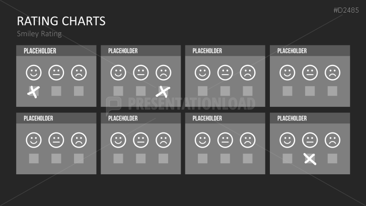366x206 pixels.
Task: Click the PresentationLoad watermark logo icon
Action: click(x=114, y=104)
